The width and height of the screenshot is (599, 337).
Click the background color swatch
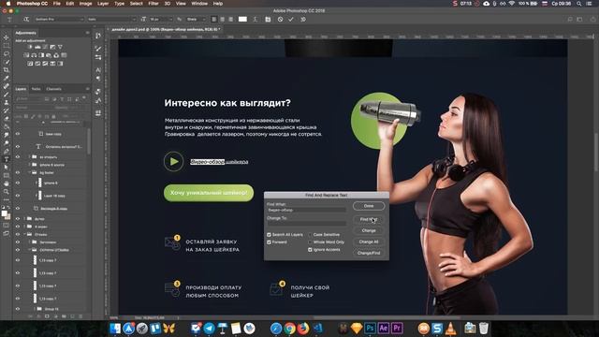click(8, 217)
